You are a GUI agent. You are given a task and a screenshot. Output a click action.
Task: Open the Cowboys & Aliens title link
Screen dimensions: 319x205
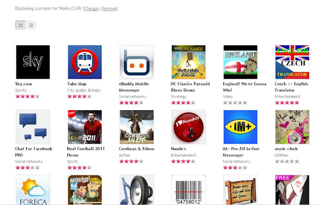coord(137,149)
